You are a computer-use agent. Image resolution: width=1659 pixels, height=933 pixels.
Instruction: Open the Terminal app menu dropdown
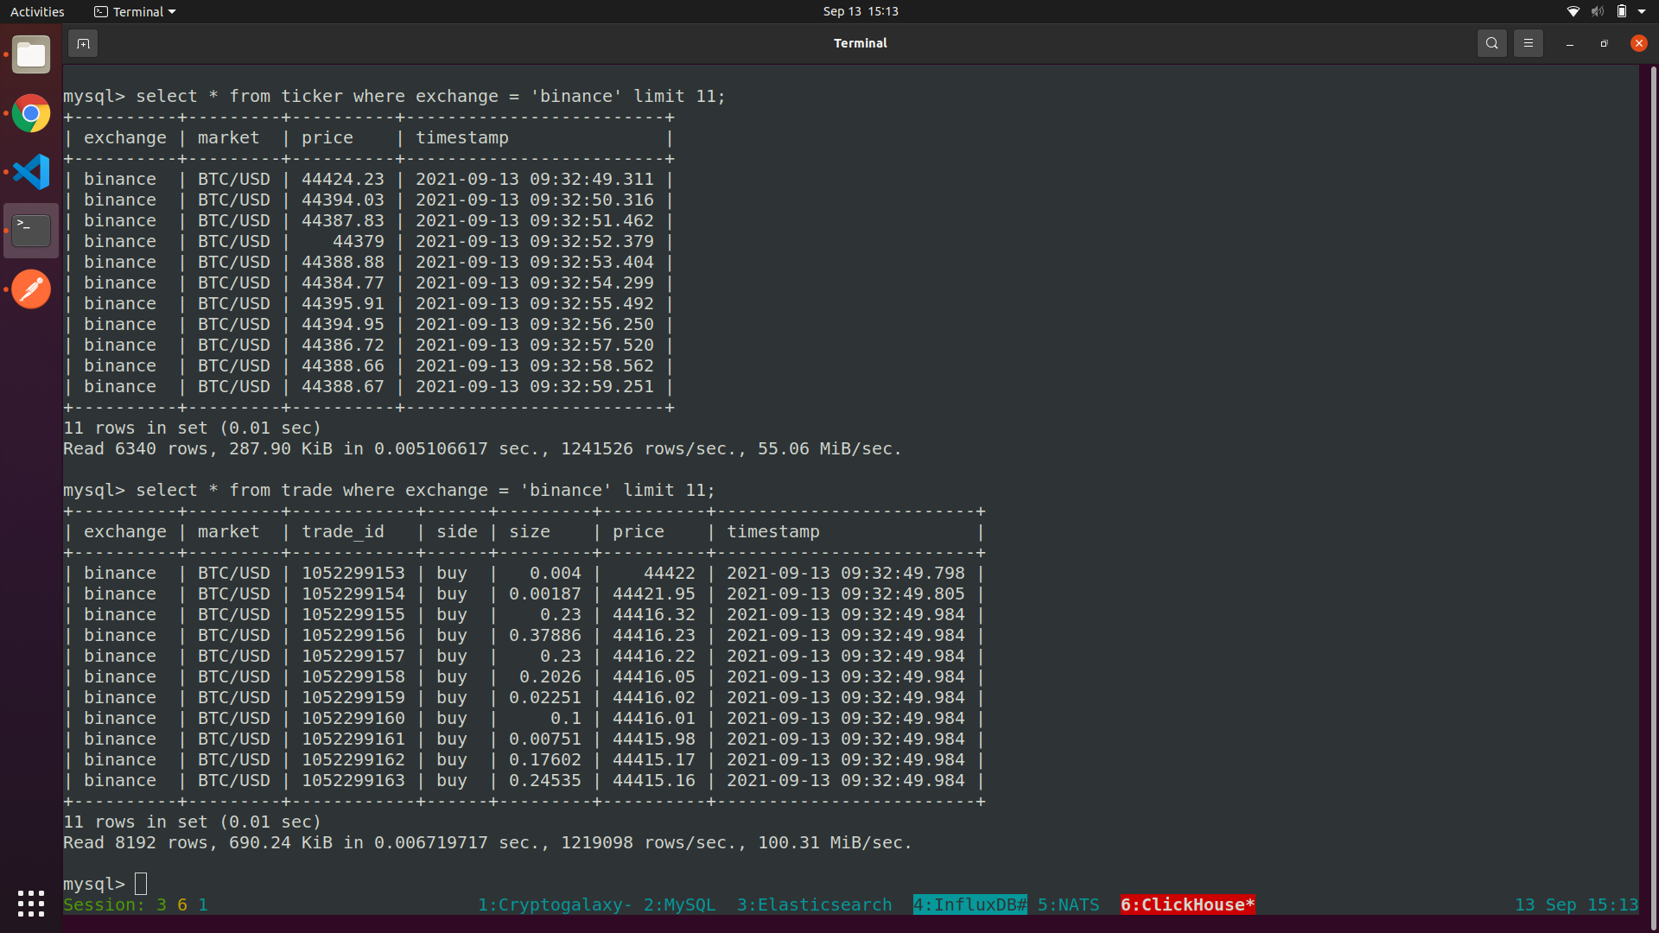click(135, 11)
